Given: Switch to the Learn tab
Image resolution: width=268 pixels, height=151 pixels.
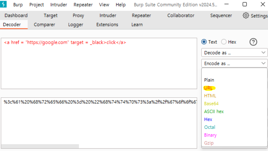Looking at the screenshot, I should pos(137,25).
